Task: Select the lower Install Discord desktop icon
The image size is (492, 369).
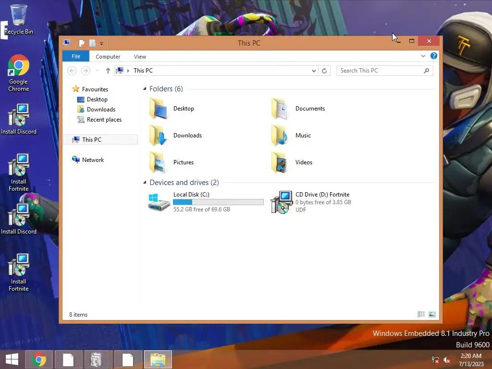Action: tap(19, 219)
